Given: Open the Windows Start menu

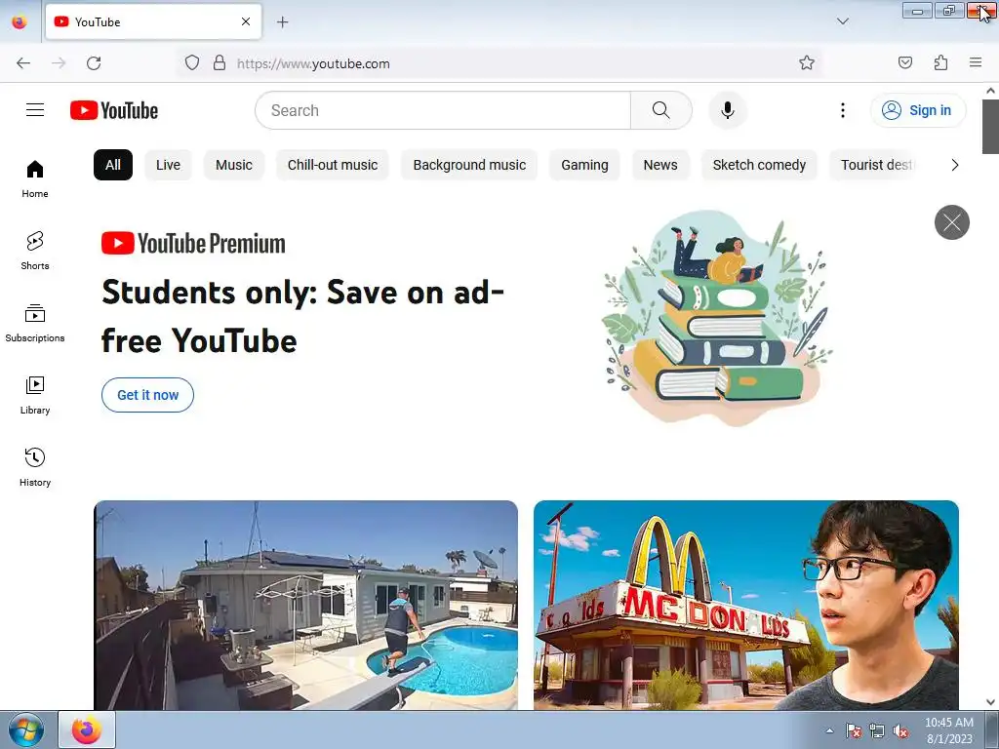Looking at the screenshot, I should [26, 729].
